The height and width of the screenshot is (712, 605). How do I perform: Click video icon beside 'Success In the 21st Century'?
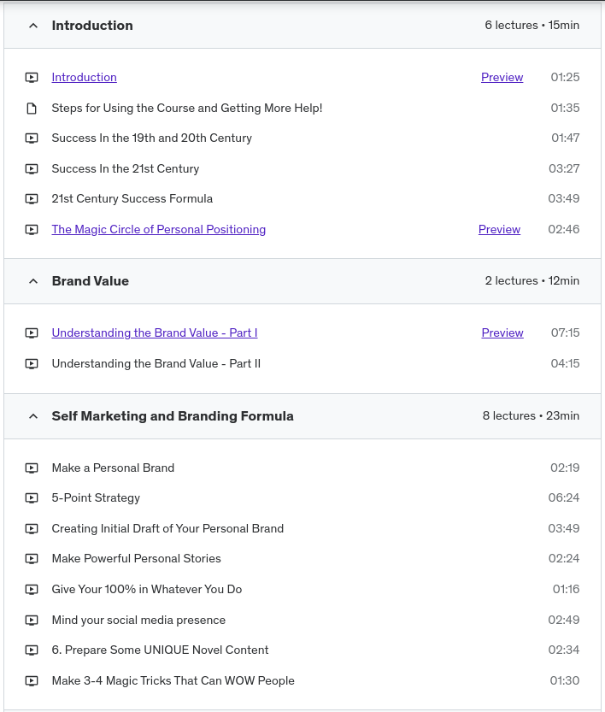click(32, 169)
